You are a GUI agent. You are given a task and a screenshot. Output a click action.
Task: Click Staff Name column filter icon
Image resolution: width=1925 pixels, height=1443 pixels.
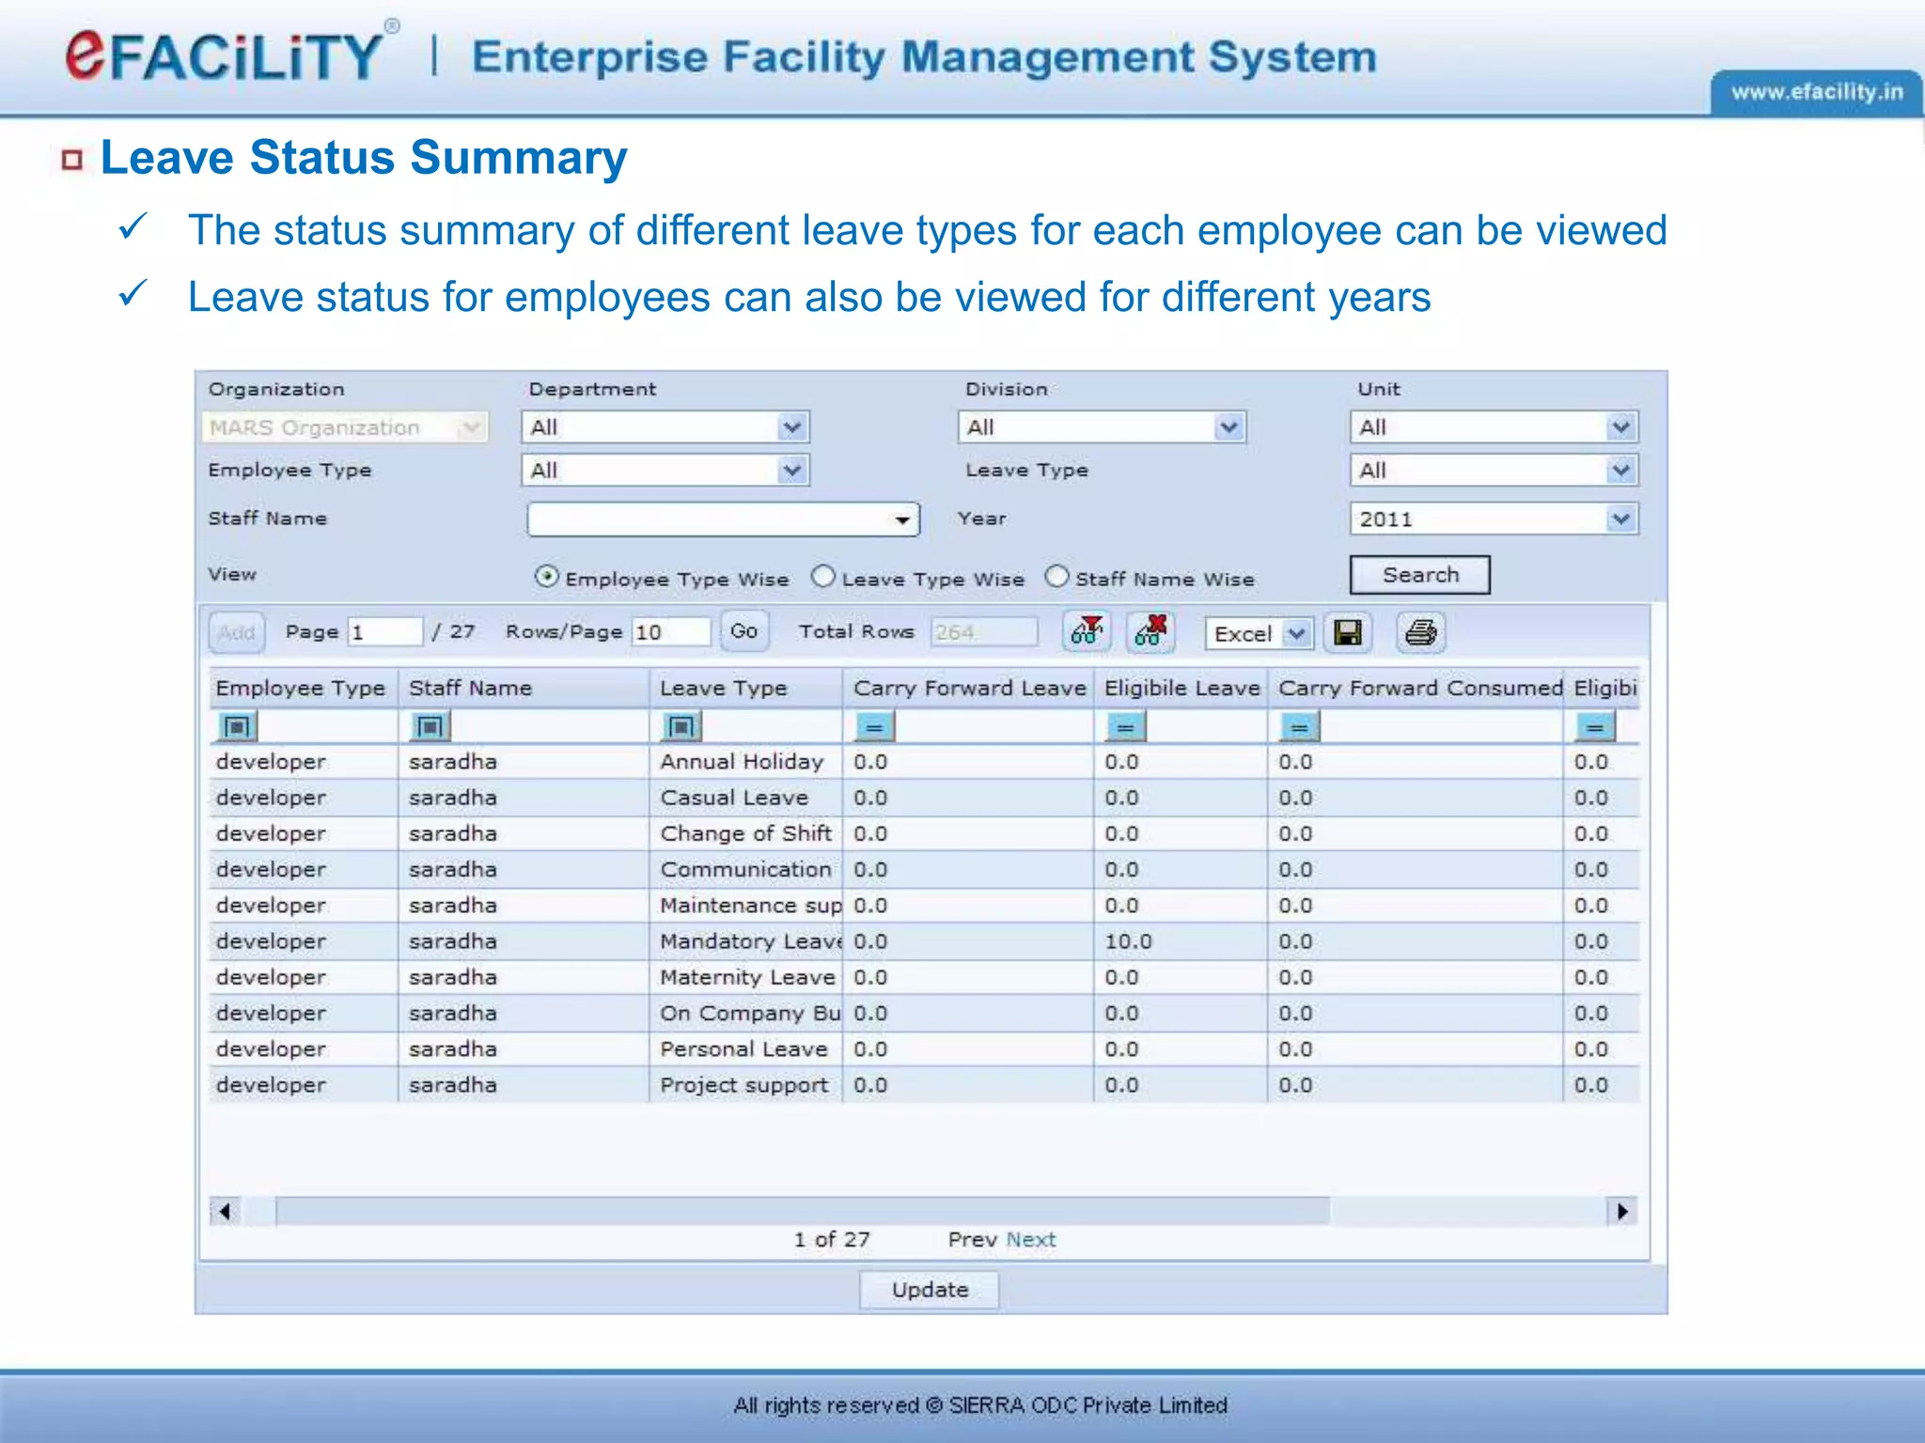tap(430, 726)
